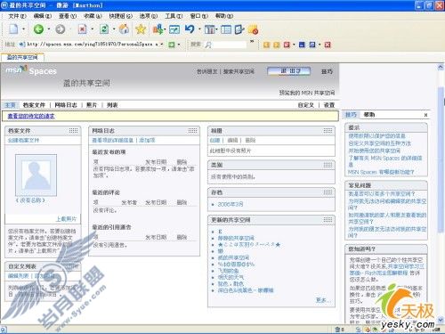Open the 编辑(E) menu
The width and height of the screenshot is (445, 334).
[x=43, y=16]
